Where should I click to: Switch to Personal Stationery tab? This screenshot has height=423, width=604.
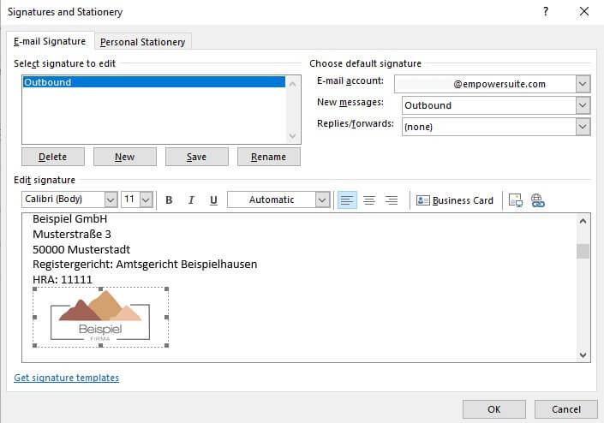pyautogui.click(x=142, y=42)
